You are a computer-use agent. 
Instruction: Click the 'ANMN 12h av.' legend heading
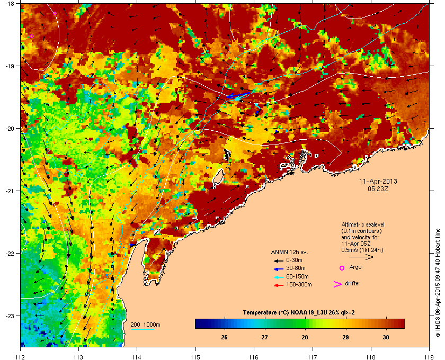click(289, 252)
